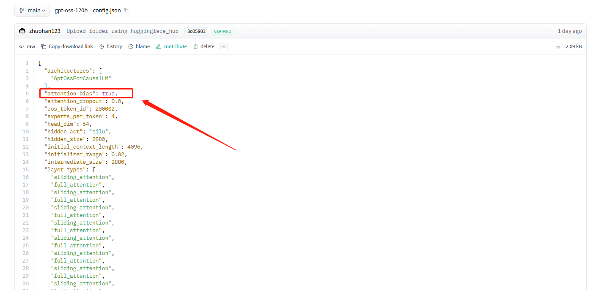Screen dimensions: 599x290
Task: Click line number 15
Action: pos(26,170)
